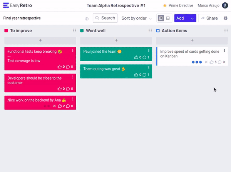This screenshot has height=172, width=231.
Task: Open menu on Functional tests keep breaking card
Action: [73, 50]
